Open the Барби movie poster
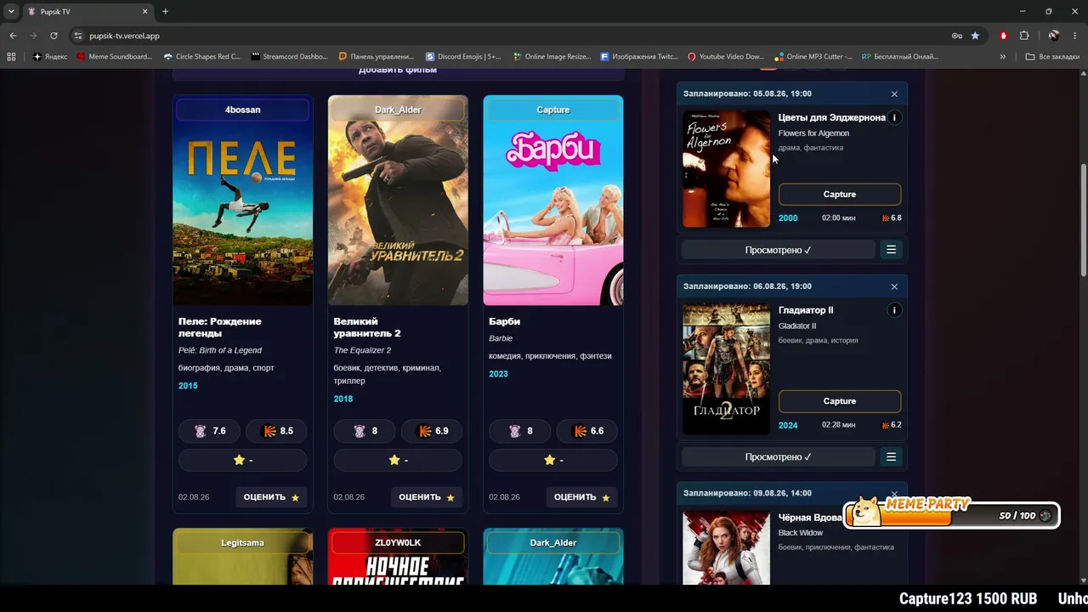Viewport: 1088px width, 612px height. (553, 200)
